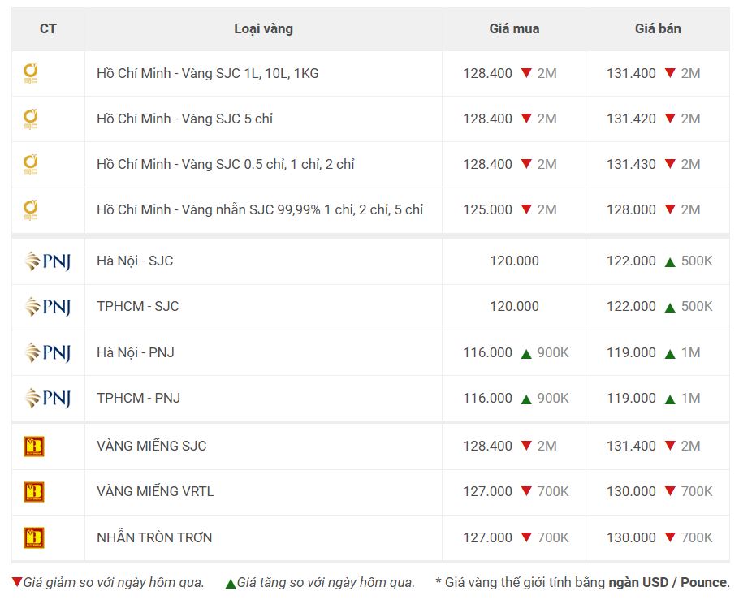Click the 131.420 sell price value
The height and width of the screenshot is (604, 739).
(631, 119)
